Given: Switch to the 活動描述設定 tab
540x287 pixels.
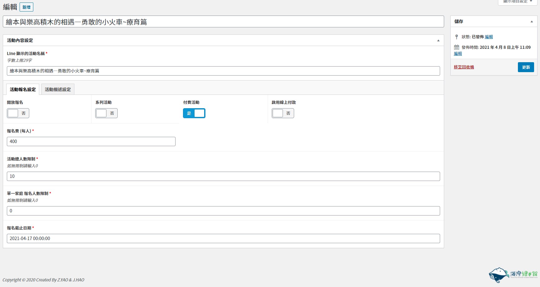Looking at the screenshot, I should (58, 90).
